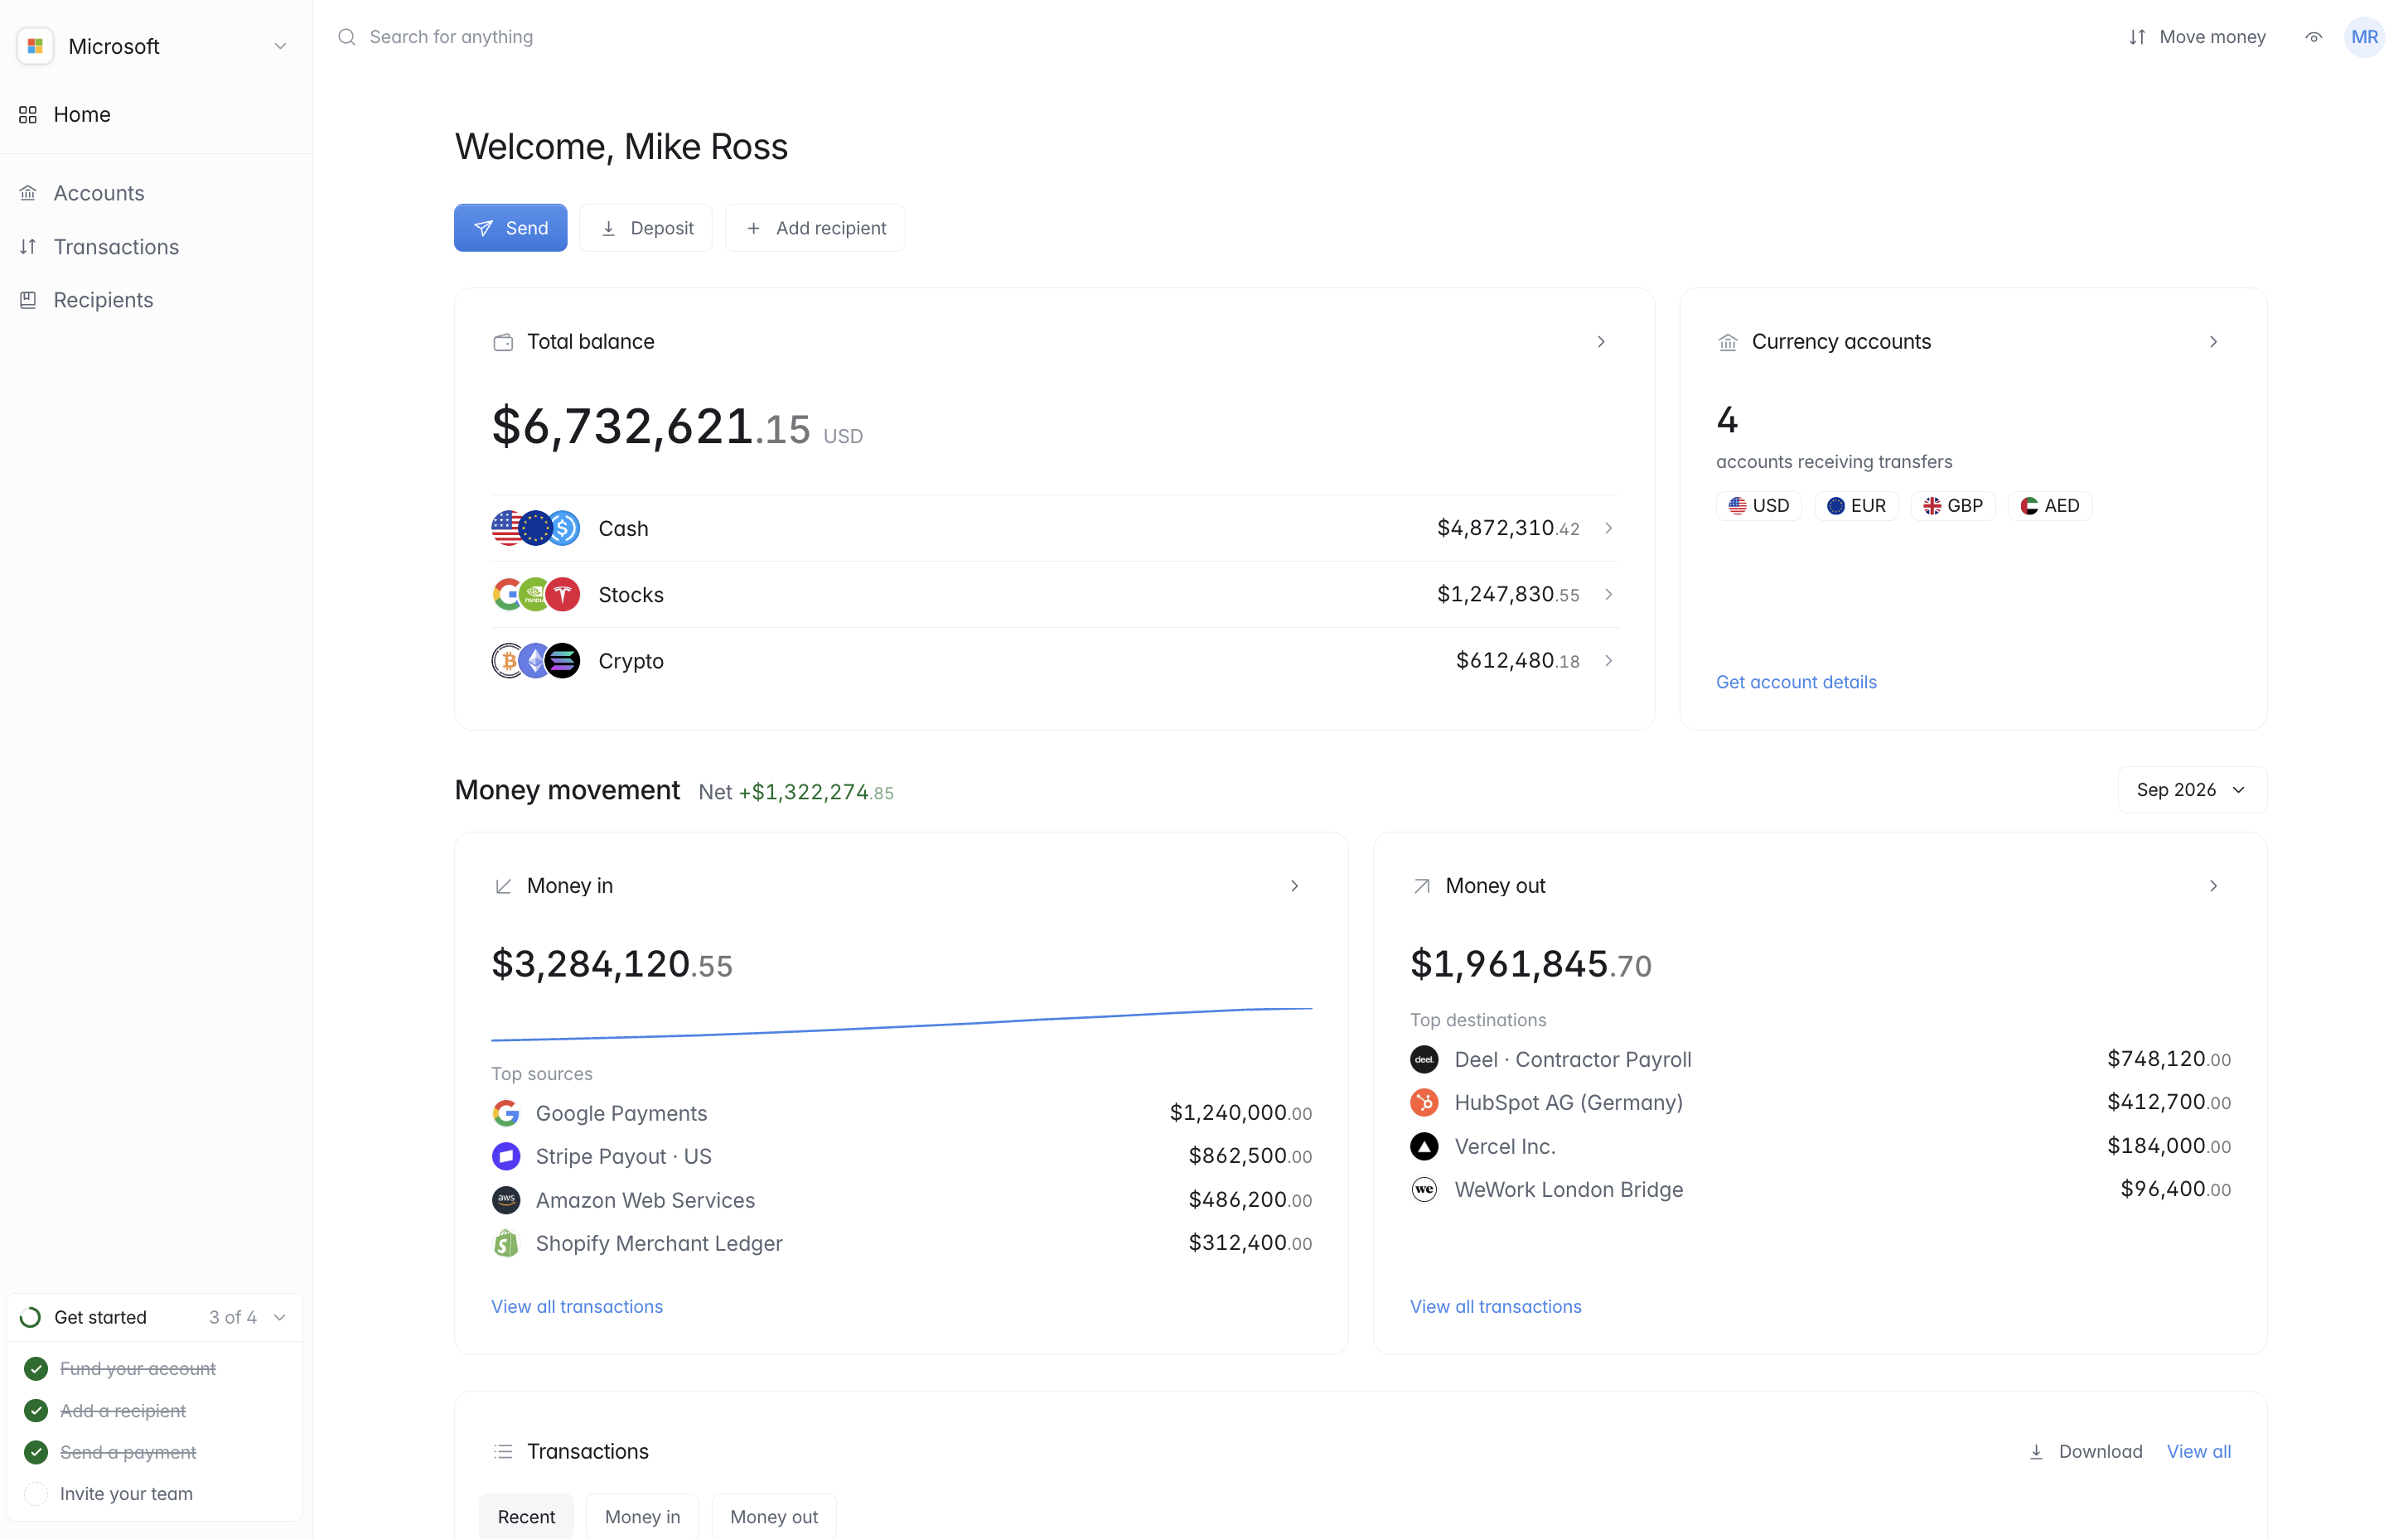Open MR profile avatar
Screen dimensions: 2408x1539
point(2364,37)
